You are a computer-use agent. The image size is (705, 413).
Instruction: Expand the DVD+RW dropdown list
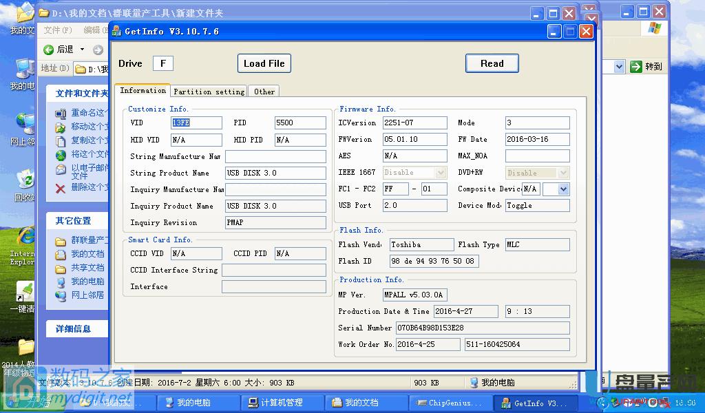pyautogui.click(x=562, y=172)
